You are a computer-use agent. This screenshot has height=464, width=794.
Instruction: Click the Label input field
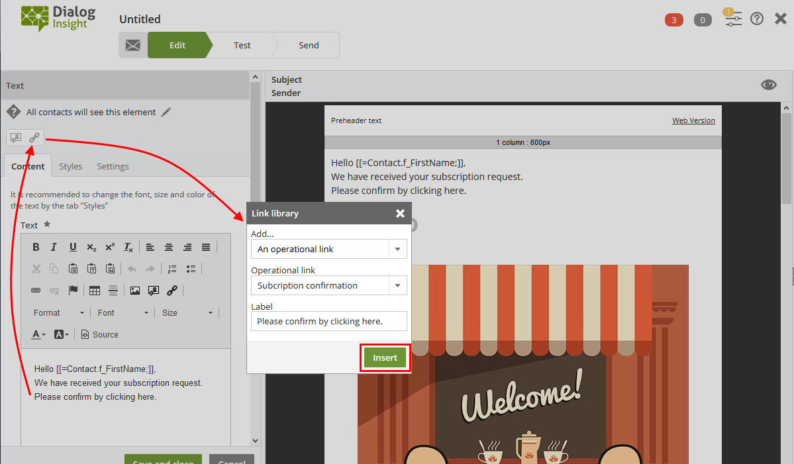coord(329,321)
